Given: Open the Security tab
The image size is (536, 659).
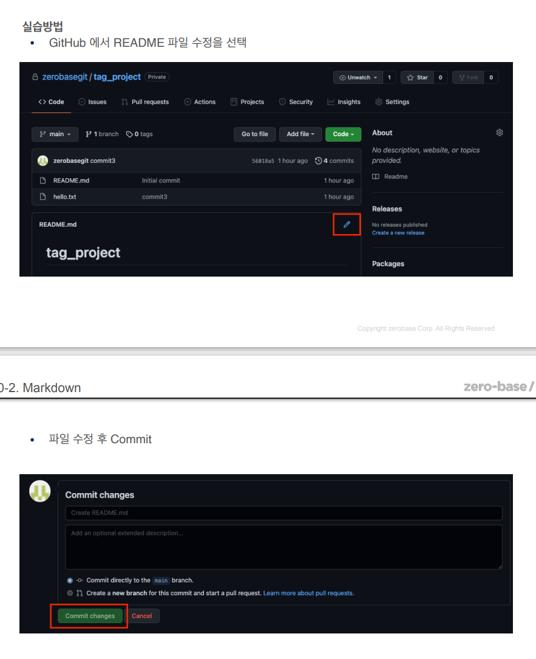Looking at the screenshot, I should (x=296, y=102).
